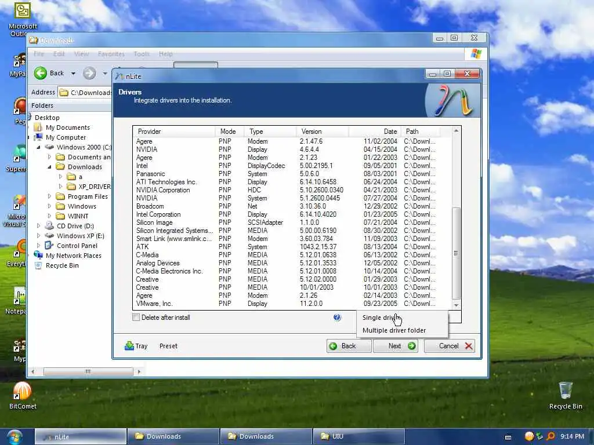Click the blue help question-mark icon in nLite
Image resolution: width=594 pixels, height=445 pixels.
click(x=337, y=318)
